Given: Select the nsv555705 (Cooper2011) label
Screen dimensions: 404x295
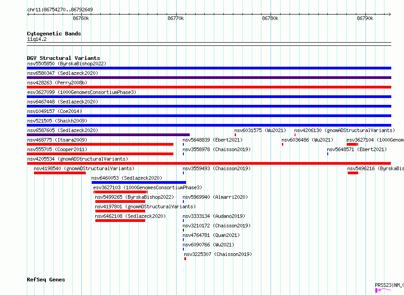Looking at the screenshot, I should click(57, 149).
